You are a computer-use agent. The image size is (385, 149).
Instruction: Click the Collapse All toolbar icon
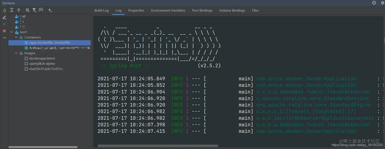[19, 10]
